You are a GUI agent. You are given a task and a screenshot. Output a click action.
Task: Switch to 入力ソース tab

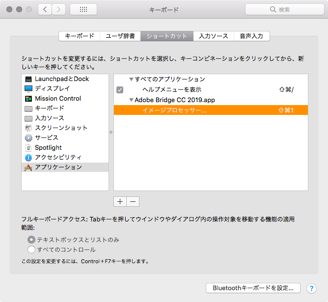[214, 36]
